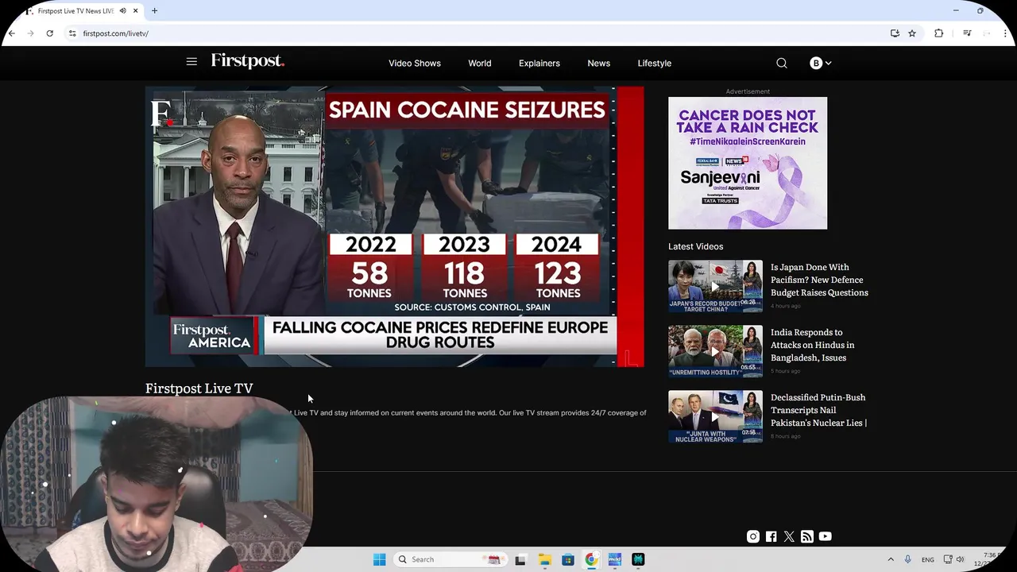Open the Lifestyle section
The image size is (1017, 572).
pyautogui.click(x=655, y=63)
